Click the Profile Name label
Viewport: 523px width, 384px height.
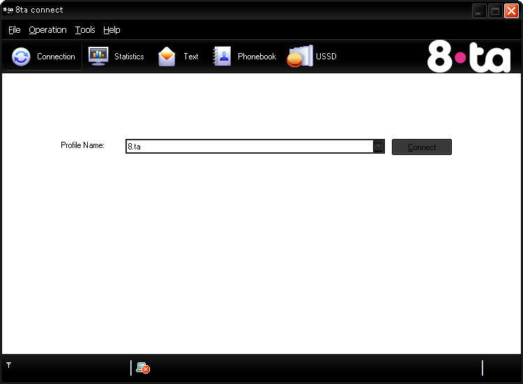[x=82, y=145]
